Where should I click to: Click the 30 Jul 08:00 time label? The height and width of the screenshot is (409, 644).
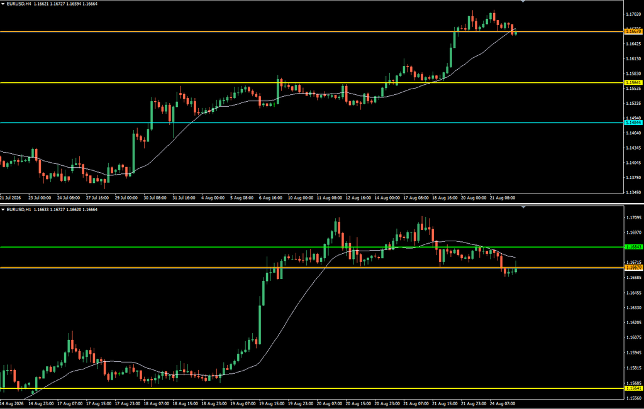click(155, 198)
